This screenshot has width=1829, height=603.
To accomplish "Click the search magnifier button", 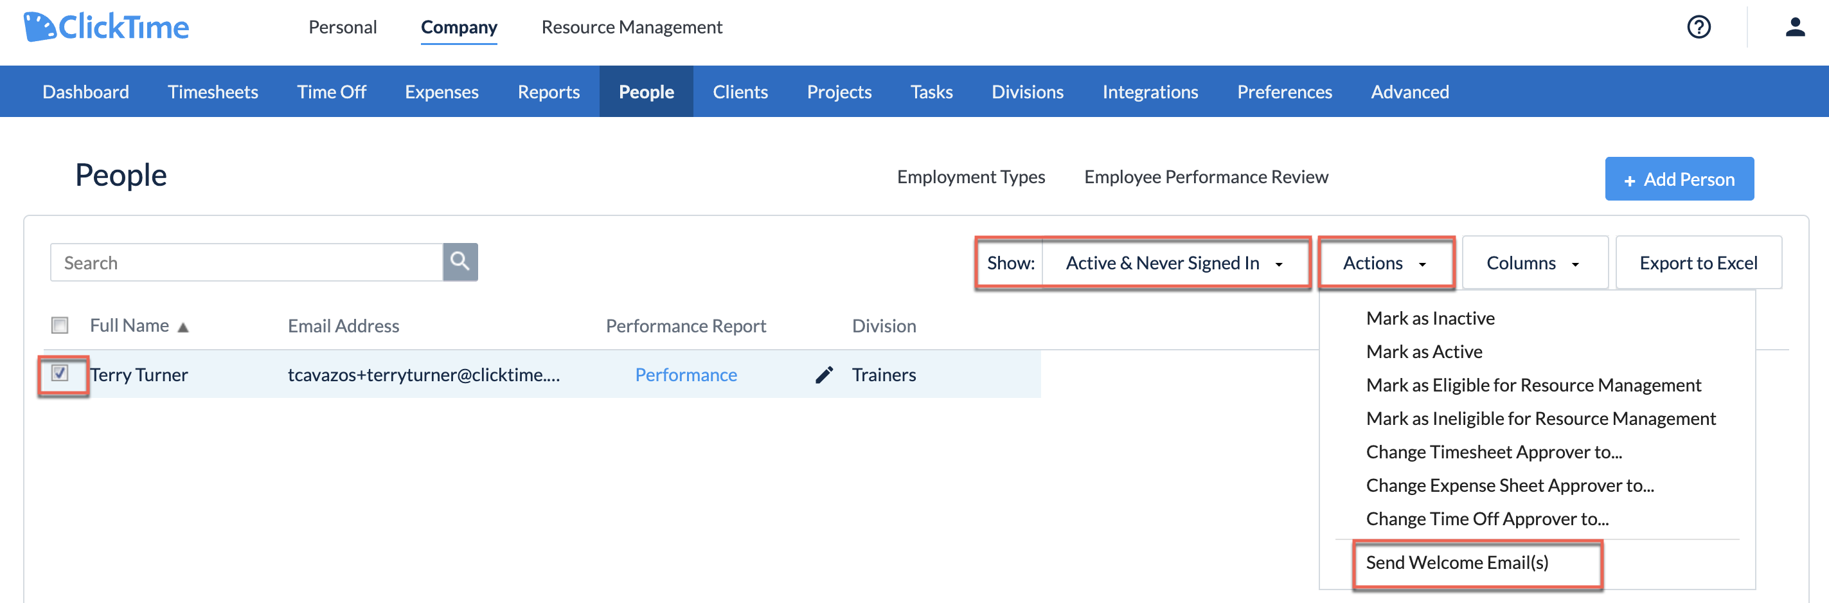I will (x=460, y=262).
